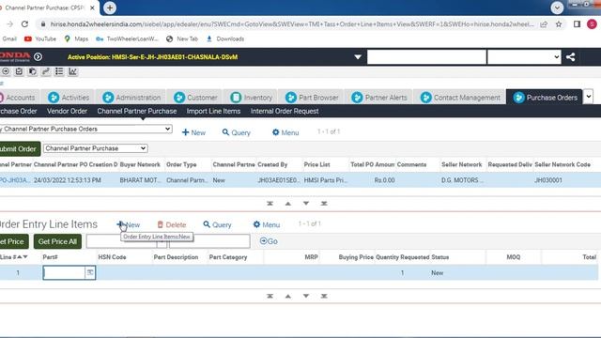Open the Chrome profile avatar S
This screenshot has width=601, height=338.
(x=592, y=24)
